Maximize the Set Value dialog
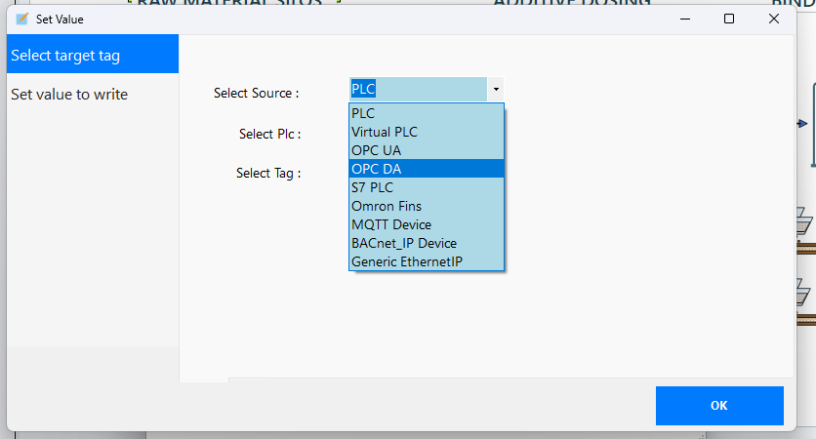 [x=729, y=19]
